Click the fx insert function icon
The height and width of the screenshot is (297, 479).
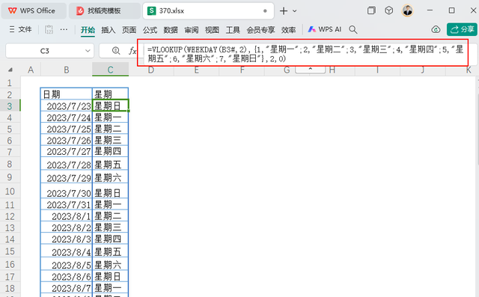pos(132,51)
